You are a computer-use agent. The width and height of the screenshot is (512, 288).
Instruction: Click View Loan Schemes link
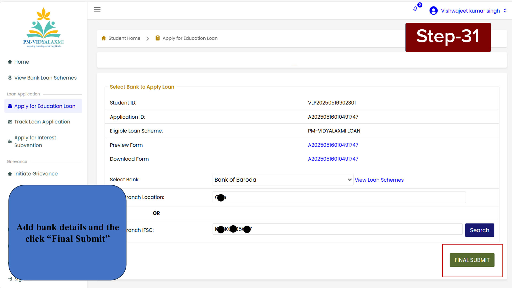point(379,180)
